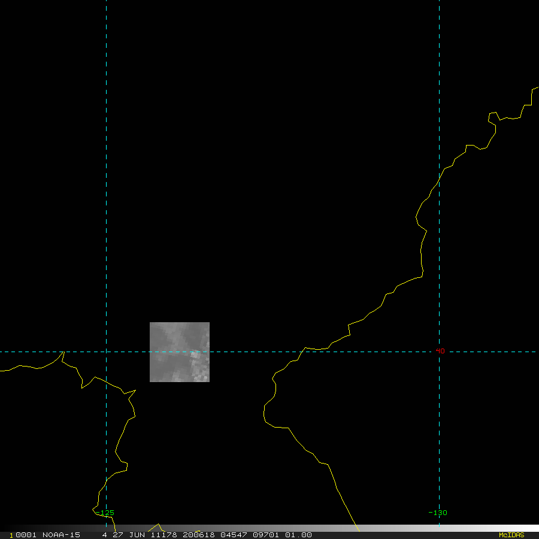Click the mid-gray section of grayscale bar
The image size is (539, 539).
click(269, 528)
